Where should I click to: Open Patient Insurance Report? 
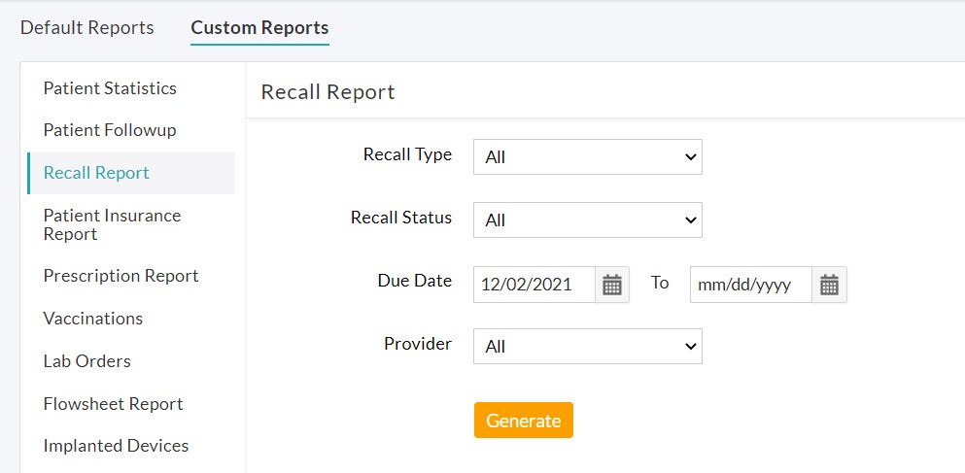point(112,224)
